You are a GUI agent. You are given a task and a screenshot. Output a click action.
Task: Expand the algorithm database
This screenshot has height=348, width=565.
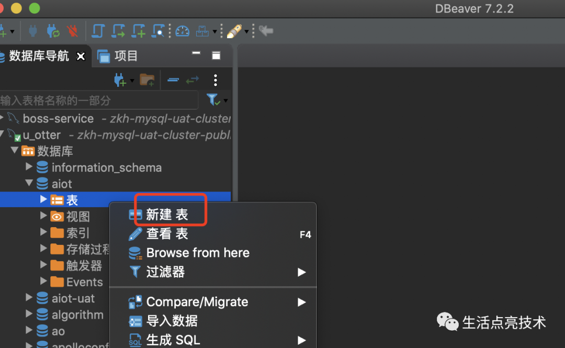tap(29, 314)
